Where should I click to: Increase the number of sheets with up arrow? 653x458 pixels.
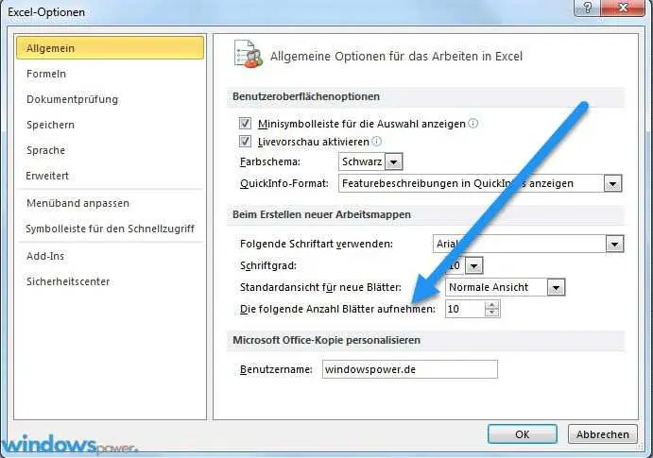490,304
